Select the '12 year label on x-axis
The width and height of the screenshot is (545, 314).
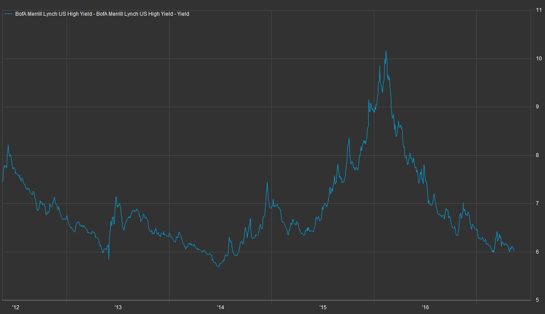point(16,307)
